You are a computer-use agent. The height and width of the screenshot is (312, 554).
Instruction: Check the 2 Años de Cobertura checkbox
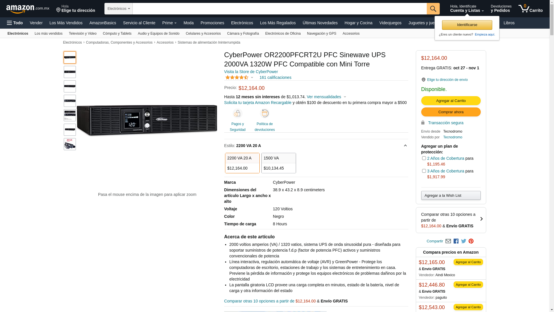click(x=424, y=158)
